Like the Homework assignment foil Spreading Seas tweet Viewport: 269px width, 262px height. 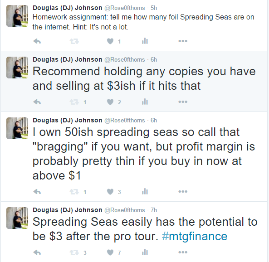pos(110,41)
